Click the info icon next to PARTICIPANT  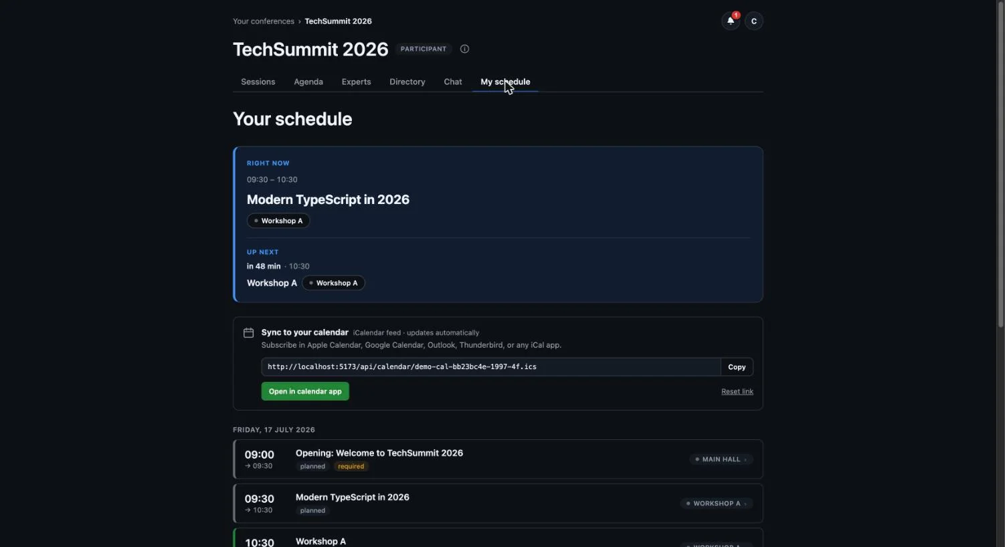464,49
